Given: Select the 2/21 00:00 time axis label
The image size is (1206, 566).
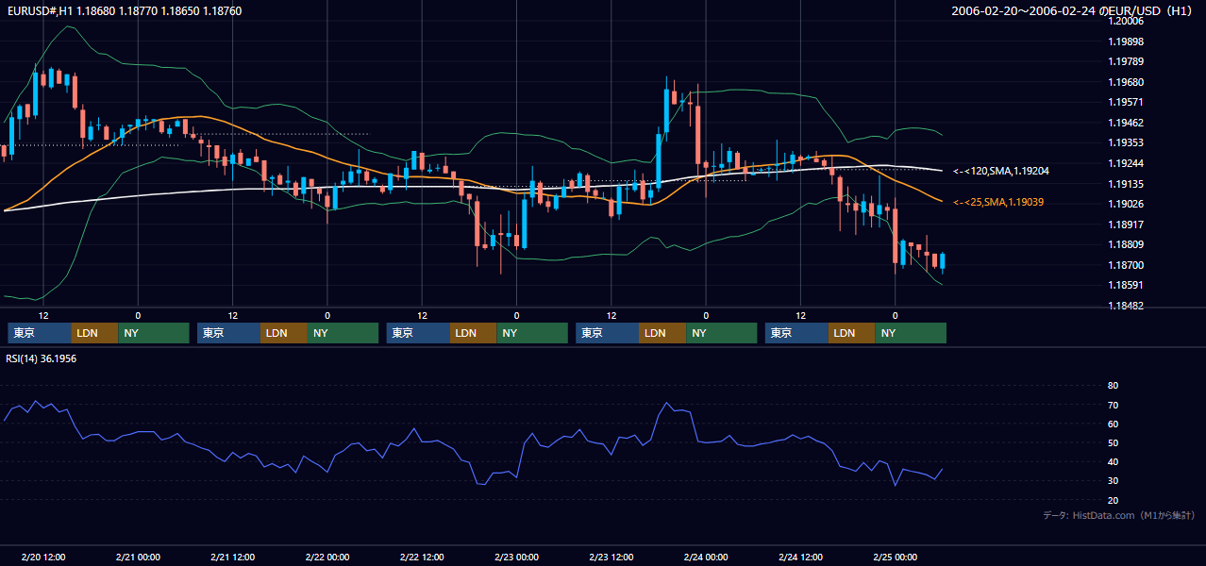Looking at the screenshot, I should (x=137, y=558).
